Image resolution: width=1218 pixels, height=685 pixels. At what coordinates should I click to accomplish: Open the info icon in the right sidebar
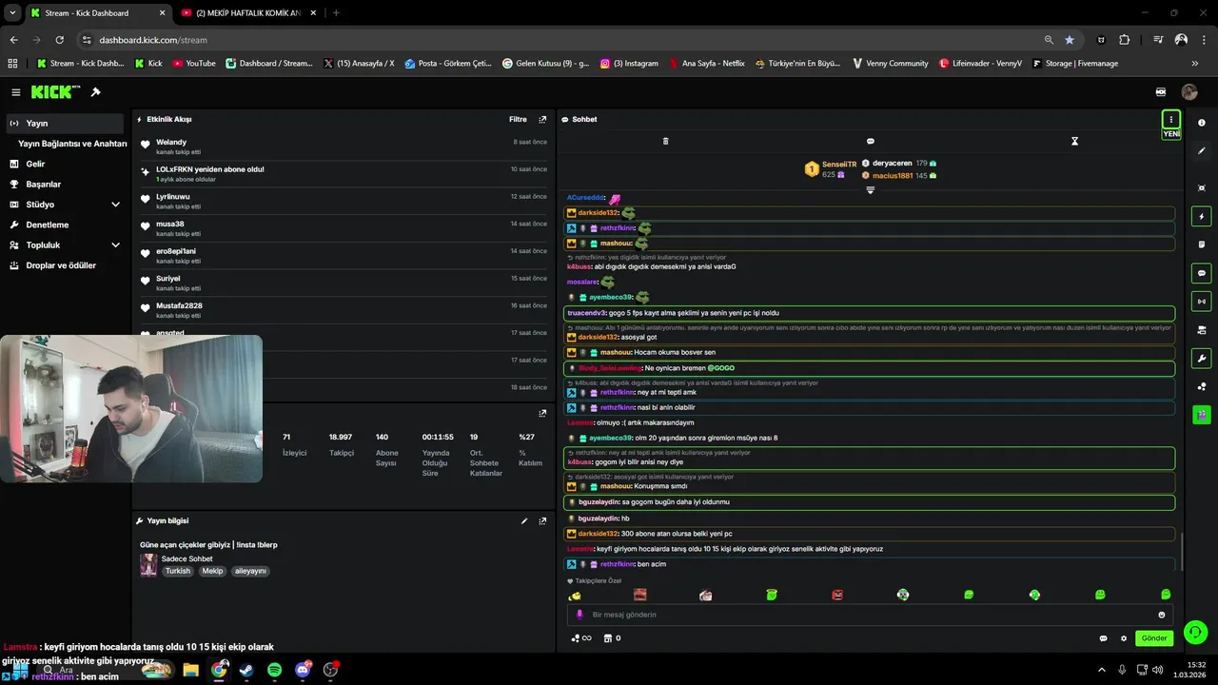pyautogui.click(x=1202, y=123)
